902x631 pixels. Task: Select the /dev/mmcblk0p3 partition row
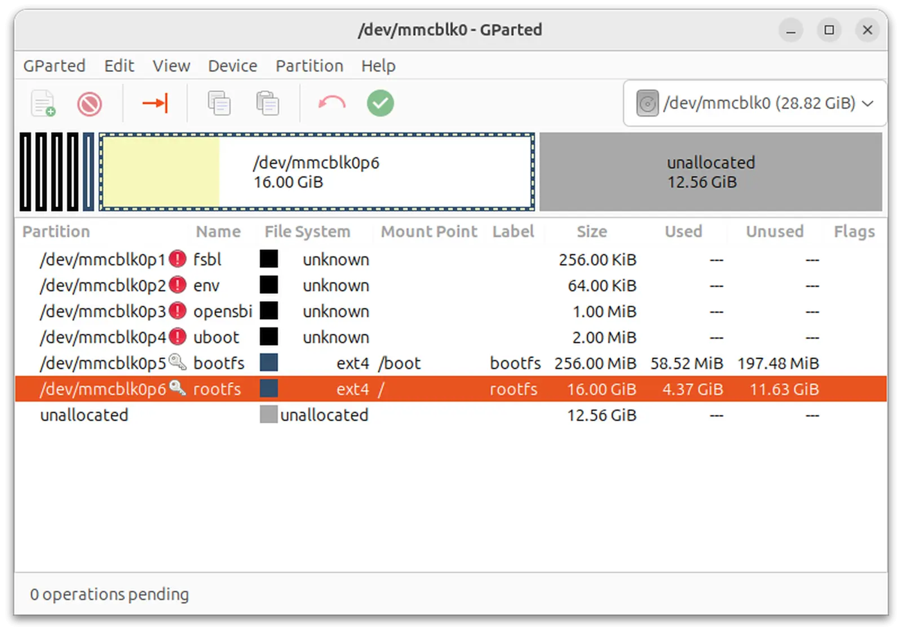(451, 311)
